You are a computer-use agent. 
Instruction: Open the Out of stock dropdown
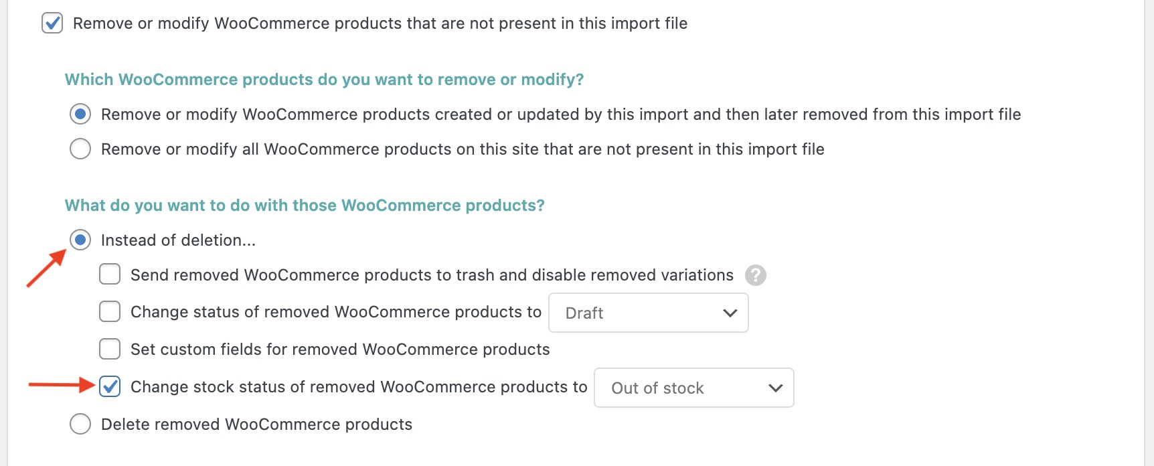[x=693, y=388]
